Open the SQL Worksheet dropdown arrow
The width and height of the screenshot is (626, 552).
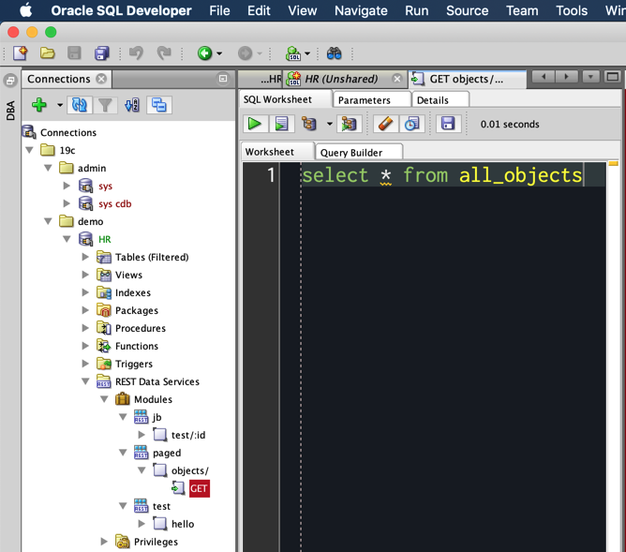tap(307, 53)
